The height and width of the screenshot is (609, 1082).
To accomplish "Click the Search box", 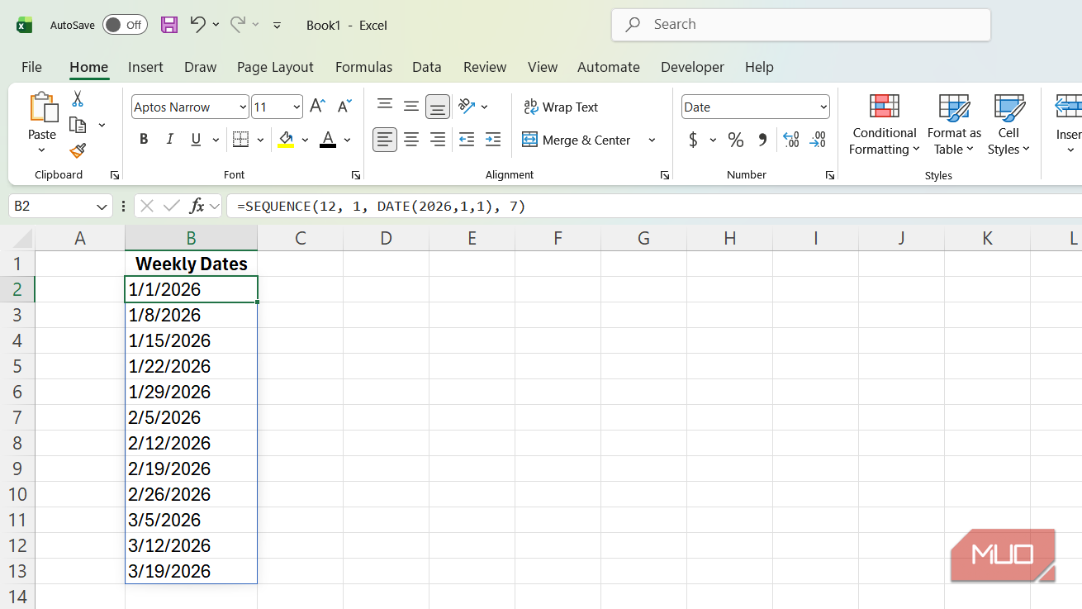I will pyautogui.click(x=801, y=25).
